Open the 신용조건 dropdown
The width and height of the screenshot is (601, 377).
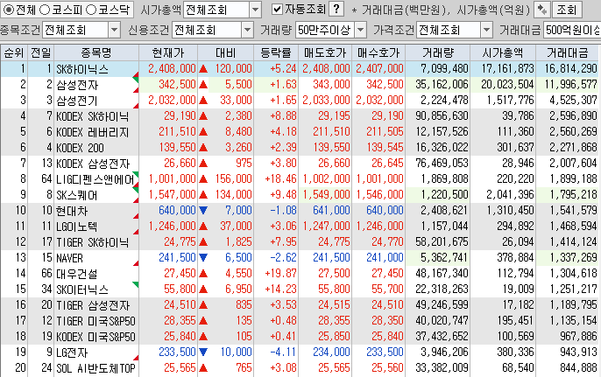tap(247, 31)
